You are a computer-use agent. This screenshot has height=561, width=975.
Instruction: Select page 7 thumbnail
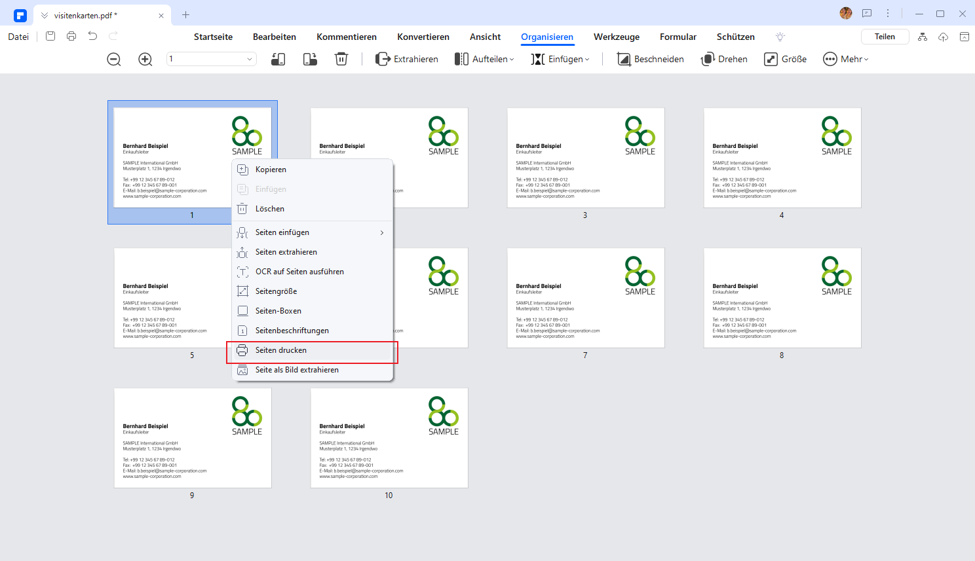(586, 298)
